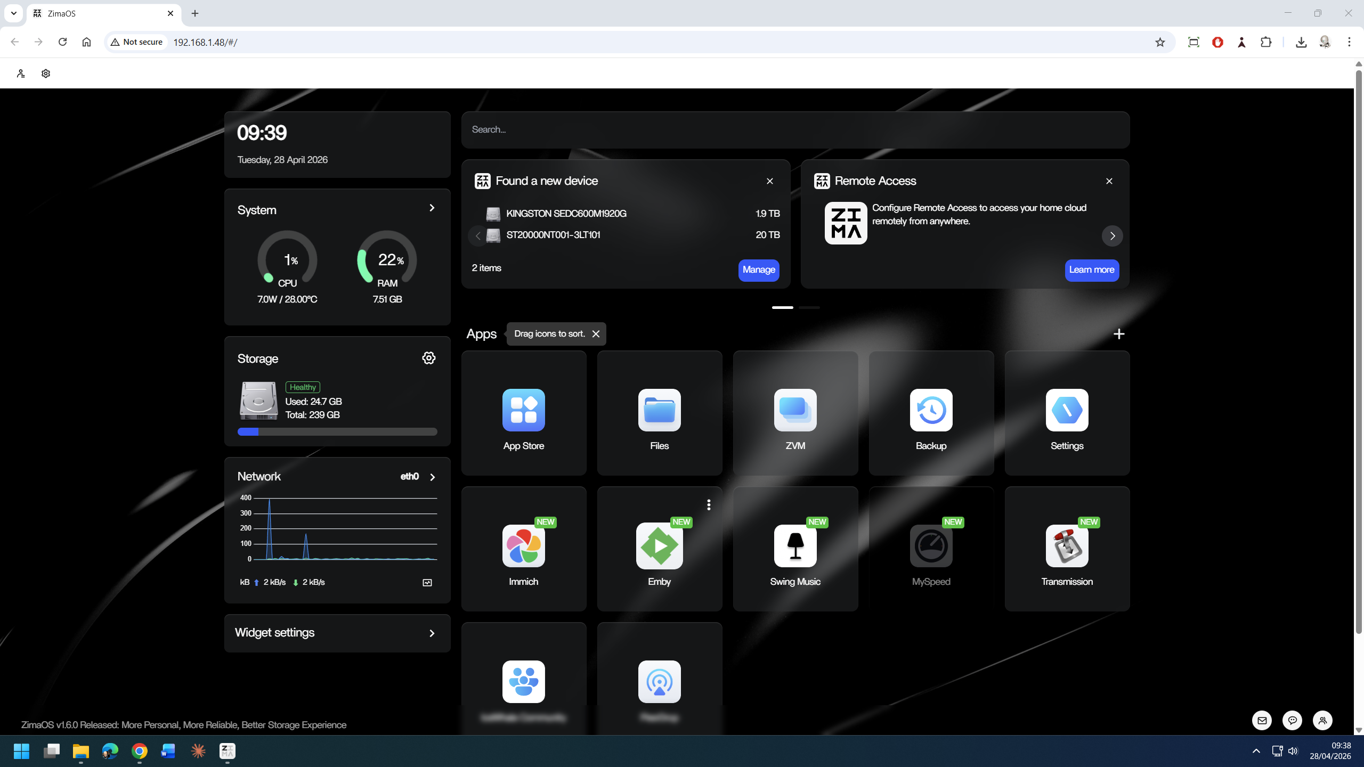Select the ST20000NT001-3LT101 device row
Screen dimensions: 1364x767
coord(633,235)
